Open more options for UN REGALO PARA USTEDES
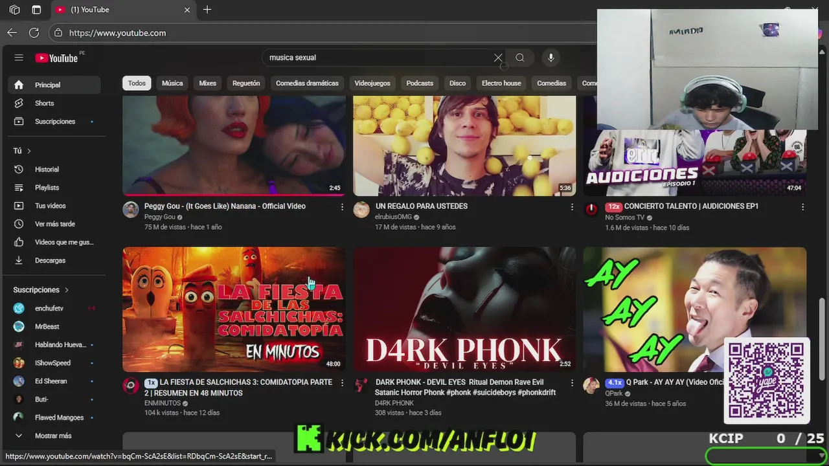This screenshot has width=829, height=466. click(572, 206)
